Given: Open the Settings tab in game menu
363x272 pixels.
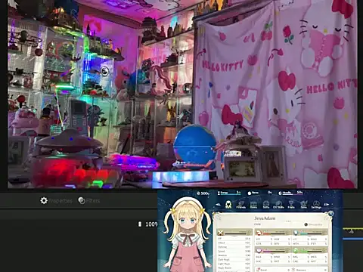Looking at the screenshot, I should tap(316, 204).
